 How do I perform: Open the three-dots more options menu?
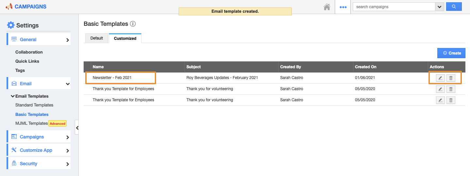(343, 7)
